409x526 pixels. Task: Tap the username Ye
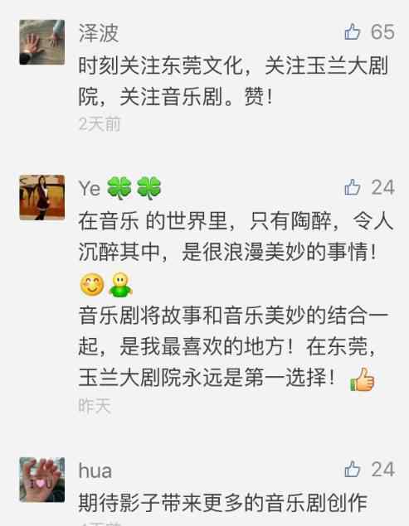pos(90,188)
